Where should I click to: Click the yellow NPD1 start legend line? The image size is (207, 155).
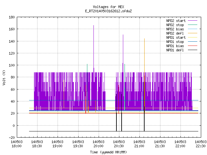click(192, 37)
